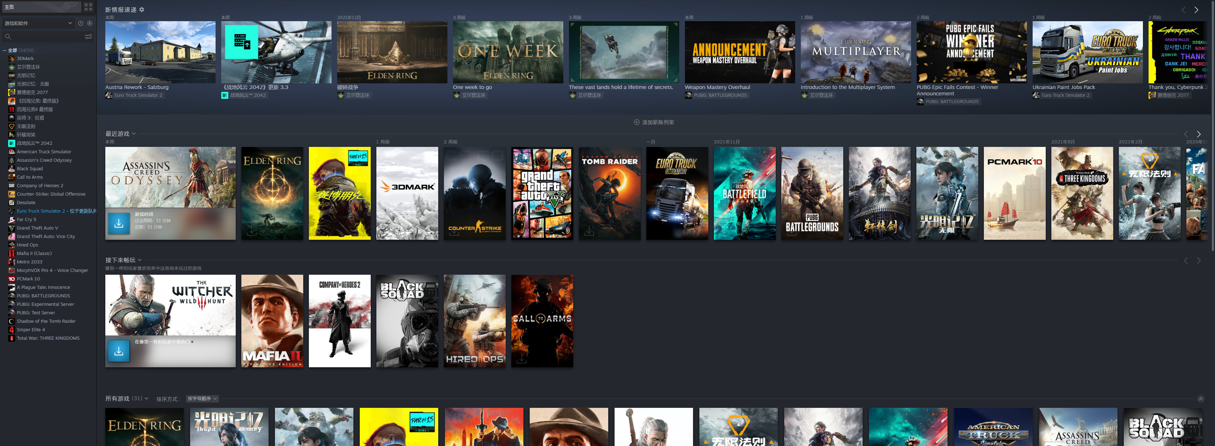The image size is (1215, 446).
Task: Open advanced filter sliders icon
Action: click(88, 36)
